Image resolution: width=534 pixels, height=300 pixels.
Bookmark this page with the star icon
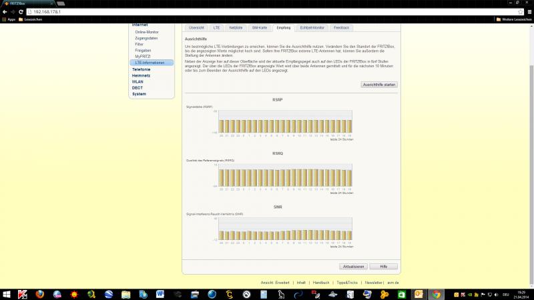[521, 12]
